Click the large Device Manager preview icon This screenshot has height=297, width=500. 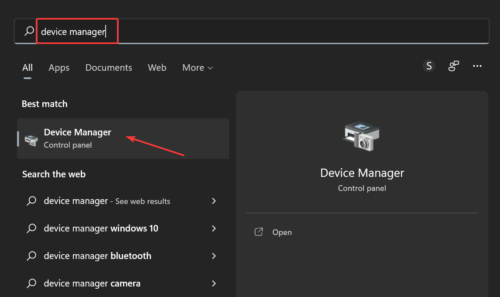[362, 136]
